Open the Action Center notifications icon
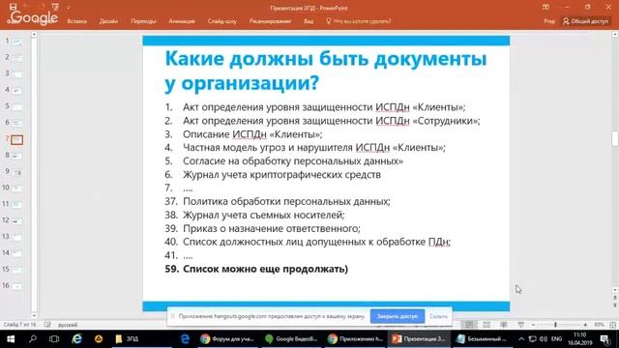 (x=605, y=339)
